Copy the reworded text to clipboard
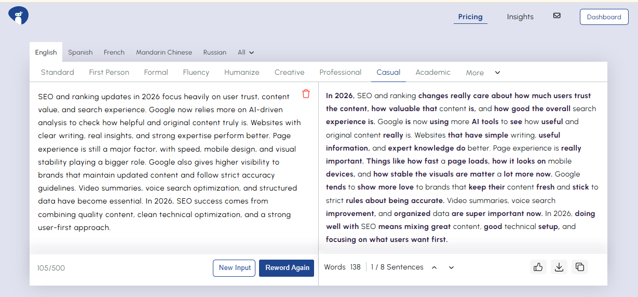 pos(580,267)
